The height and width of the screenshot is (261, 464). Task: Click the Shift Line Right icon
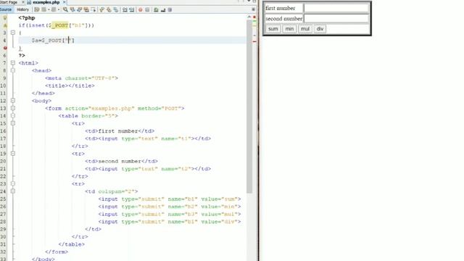tap(132, 9)
